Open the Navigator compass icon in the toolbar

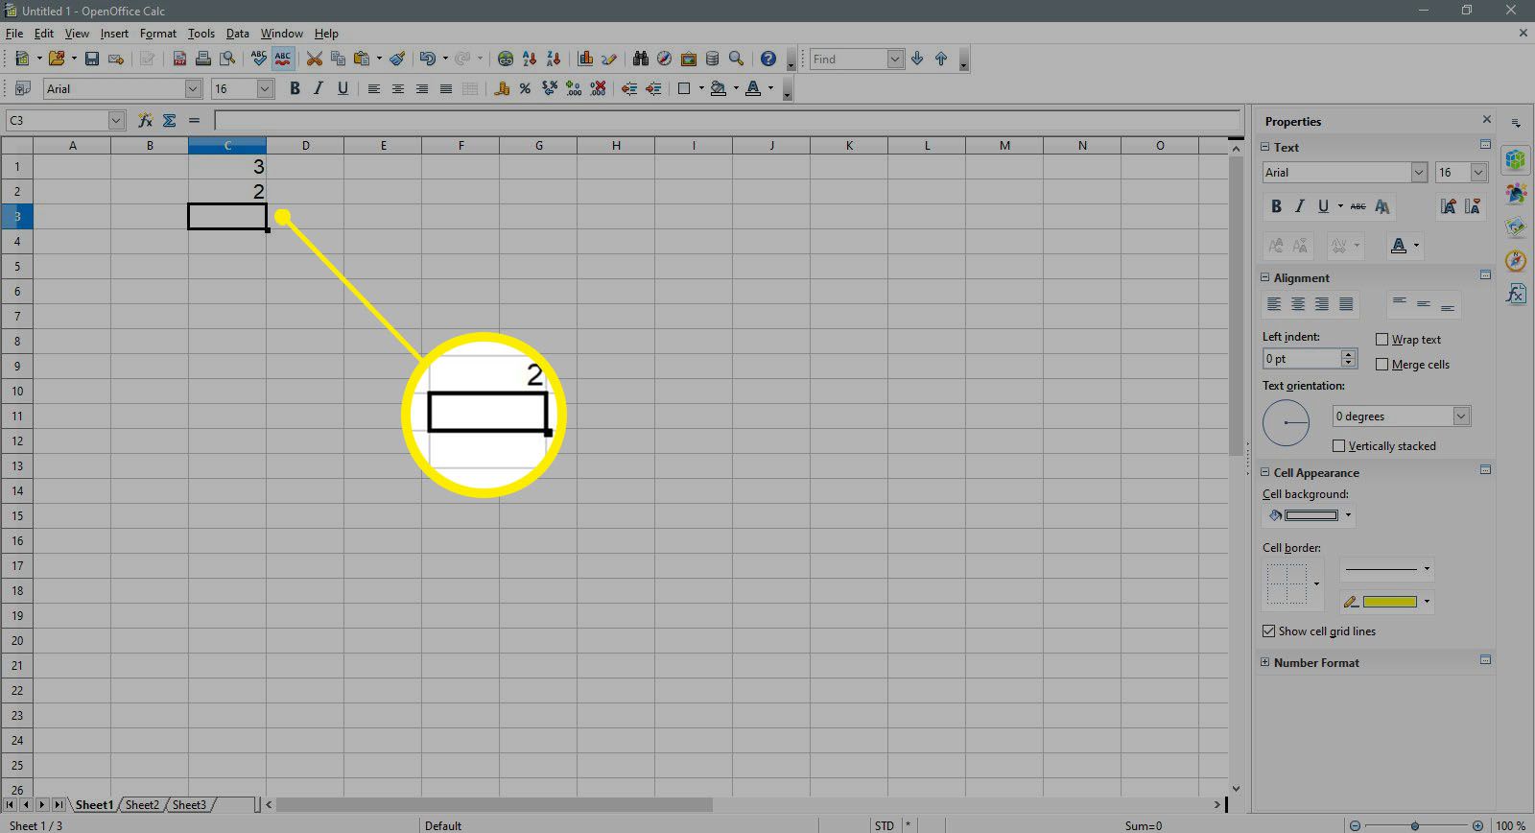pos(664,59)
